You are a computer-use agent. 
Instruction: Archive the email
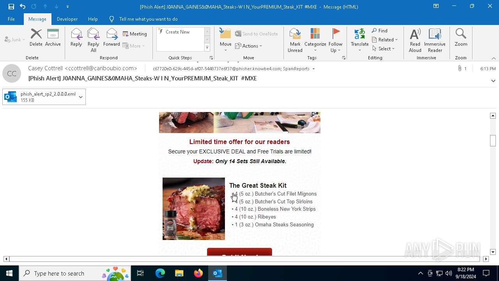tap(53, 37)
